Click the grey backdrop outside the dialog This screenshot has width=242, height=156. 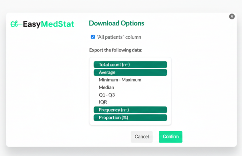pyautogui.click(x=122, y=6)
